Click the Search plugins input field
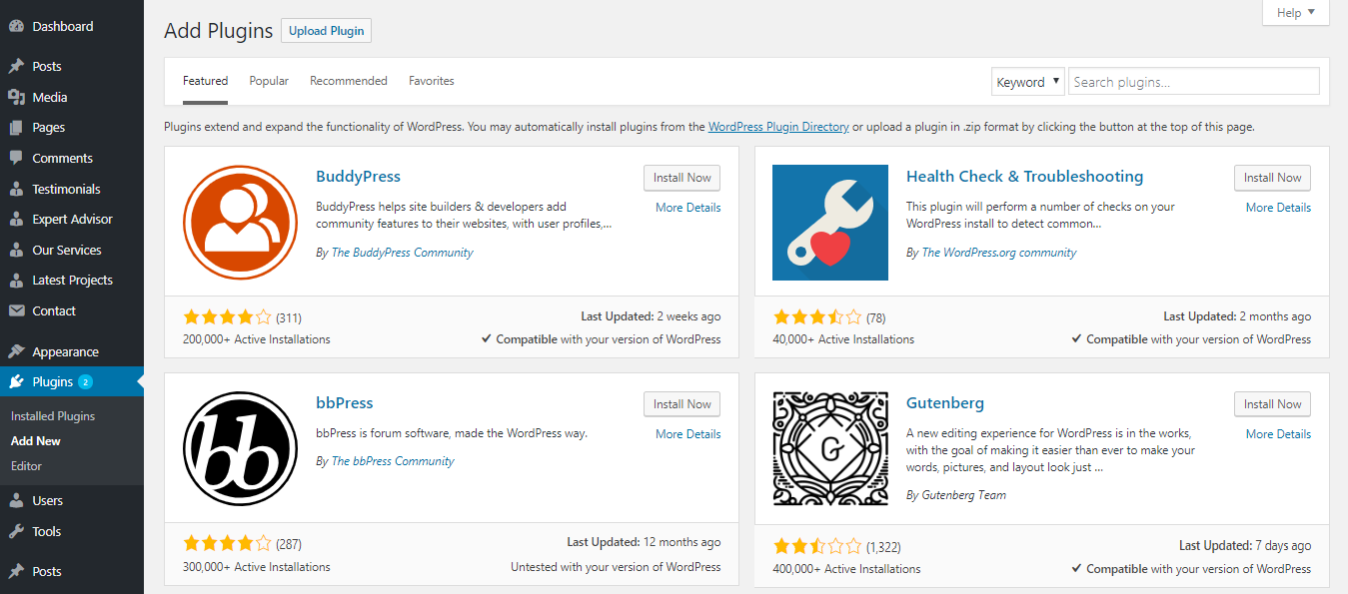 (x=1193, y=82)
